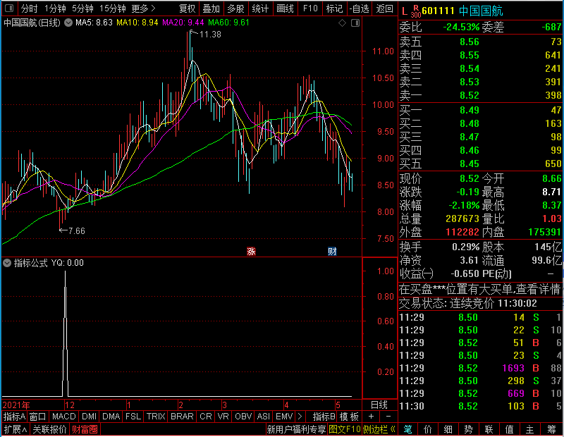Apply the DMA indicator
The height and width of the screenshot is (437, 564).
click(x=111, y=417)
